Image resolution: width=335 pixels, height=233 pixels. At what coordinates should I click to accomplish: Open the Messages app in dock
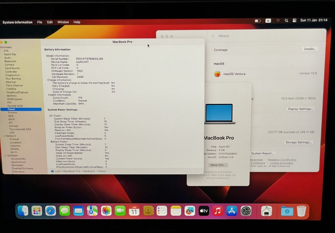pyautogui.click(x=65, y=211)
